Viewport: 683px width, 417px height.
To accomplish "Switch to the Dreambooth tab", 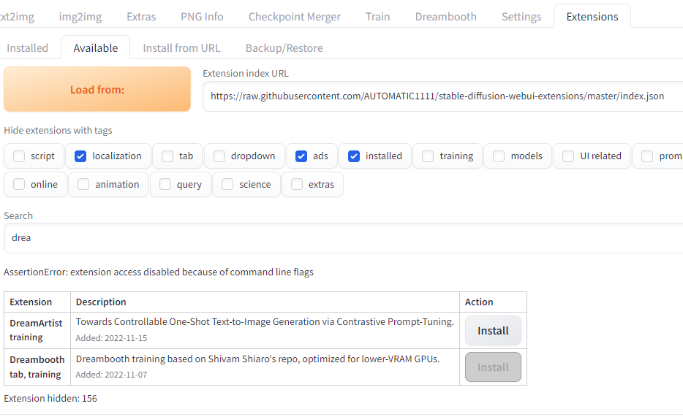I will click(x=445, y=17).
